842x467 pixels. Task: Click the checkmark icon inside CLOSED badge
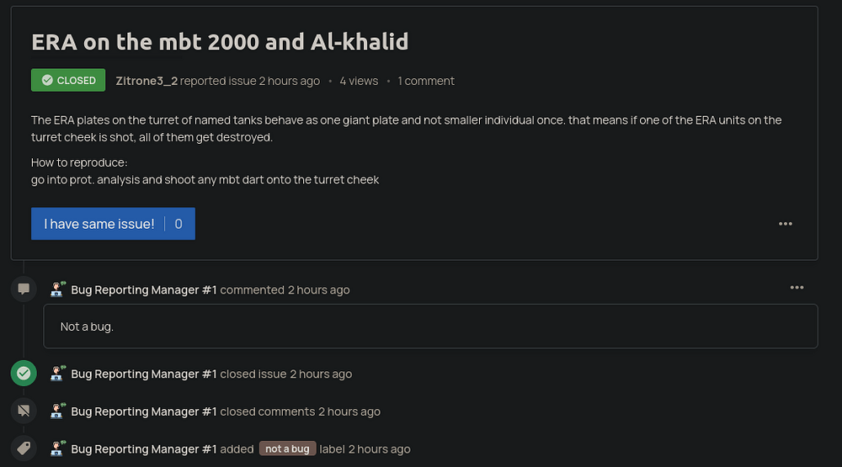click(47, 80)
